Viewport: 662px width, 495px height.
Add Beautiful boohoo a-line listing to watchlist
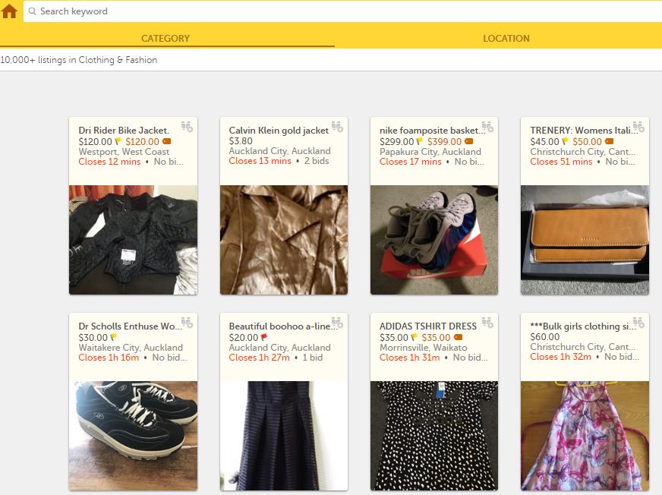point(337,323)
